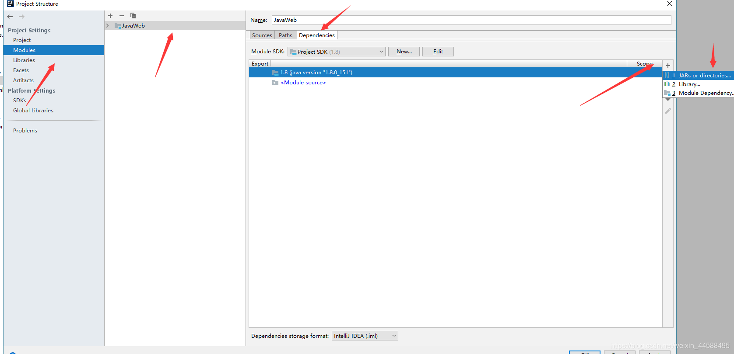Close the Project Structure dialog
This screenshot has height=354, width=734.
[x=670, y=3]
